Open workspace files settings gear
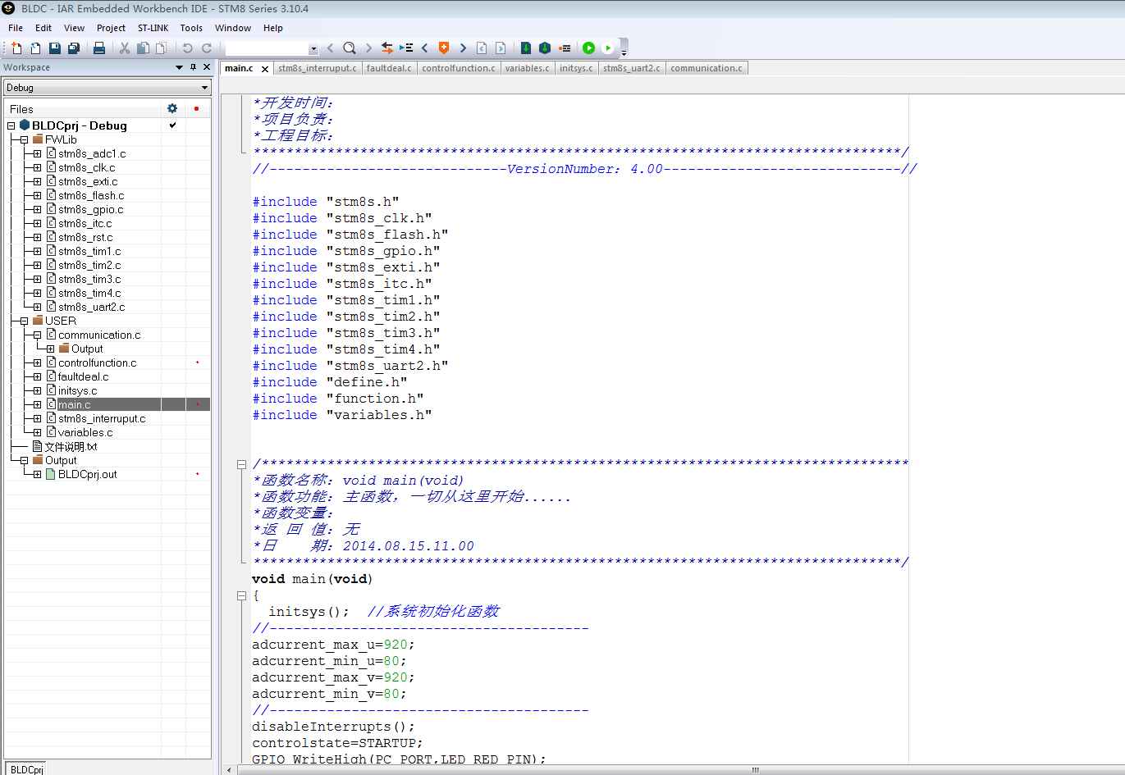 [172, 108]
